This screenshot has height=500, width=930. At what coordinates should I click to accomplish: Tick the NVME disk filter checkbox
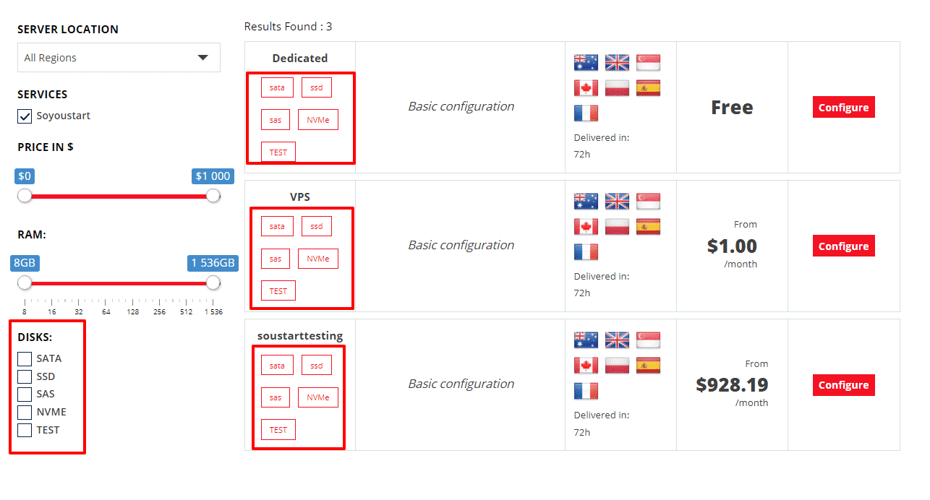[x=25, y=413]
